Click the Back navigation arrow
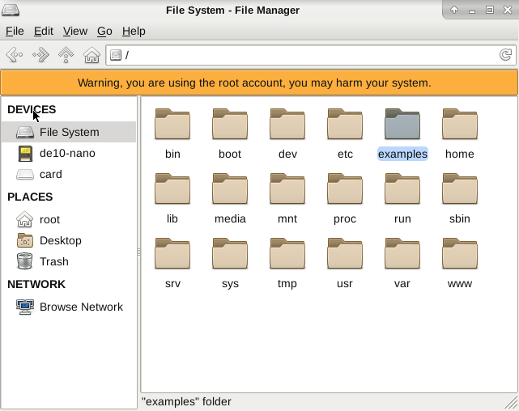The height and width of the screenshot is (411, 519). [14, 55]
